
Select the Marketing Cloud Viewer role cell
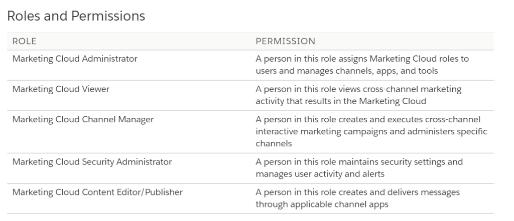click(x=61, y=89)
